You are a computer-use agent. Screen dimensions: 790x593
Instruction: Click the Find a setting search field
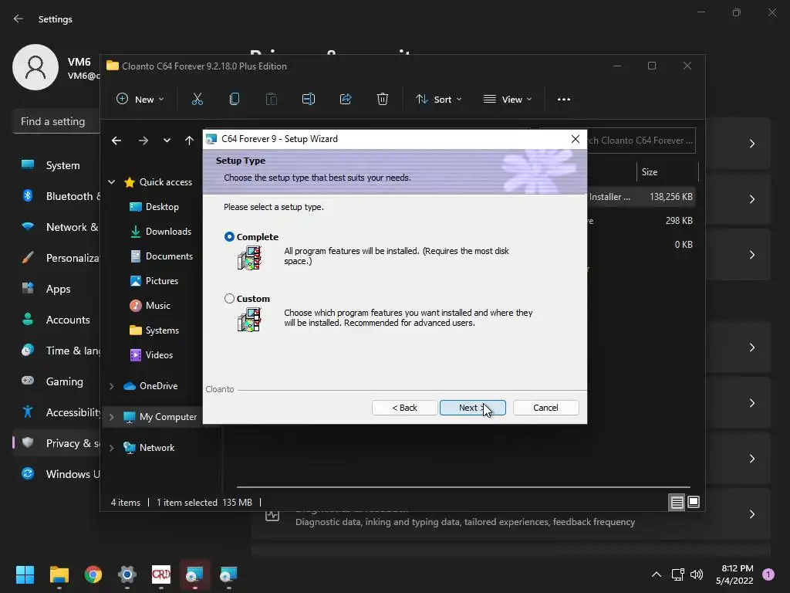56,121
